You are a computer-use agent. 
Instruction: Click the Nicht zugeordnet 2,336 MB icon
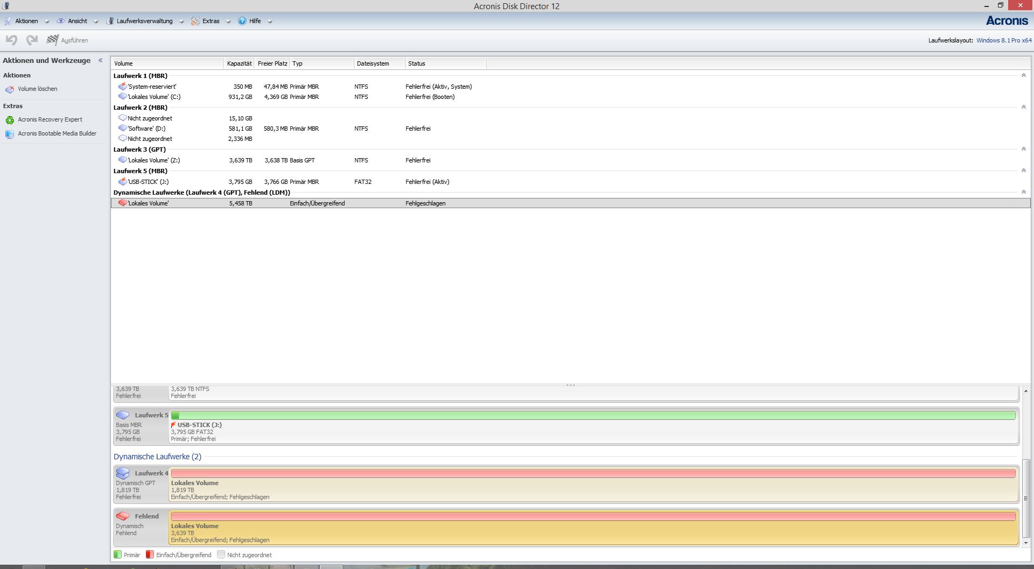click(122, 139)
